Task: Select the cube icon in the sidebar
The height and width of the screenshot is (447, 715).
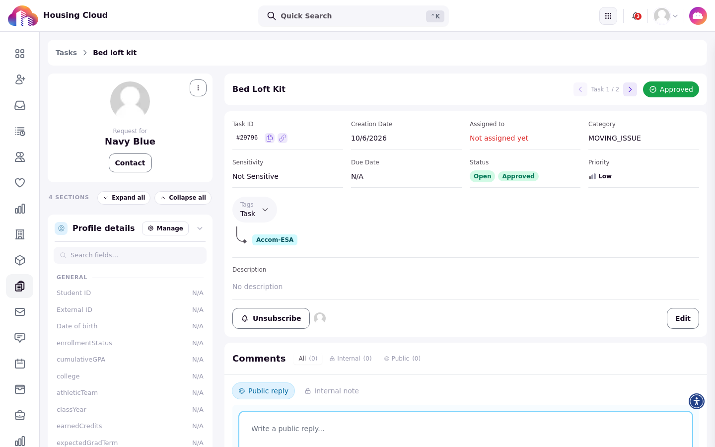Action: pyautogui.click(x=20, y=260)
